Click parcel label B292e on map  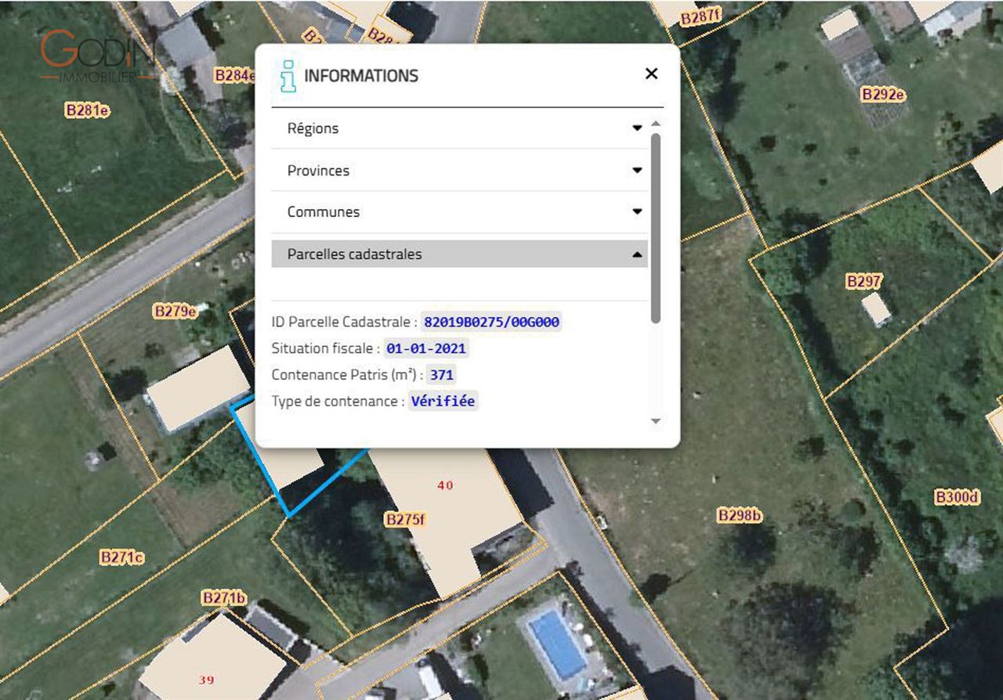pos(883,95)
